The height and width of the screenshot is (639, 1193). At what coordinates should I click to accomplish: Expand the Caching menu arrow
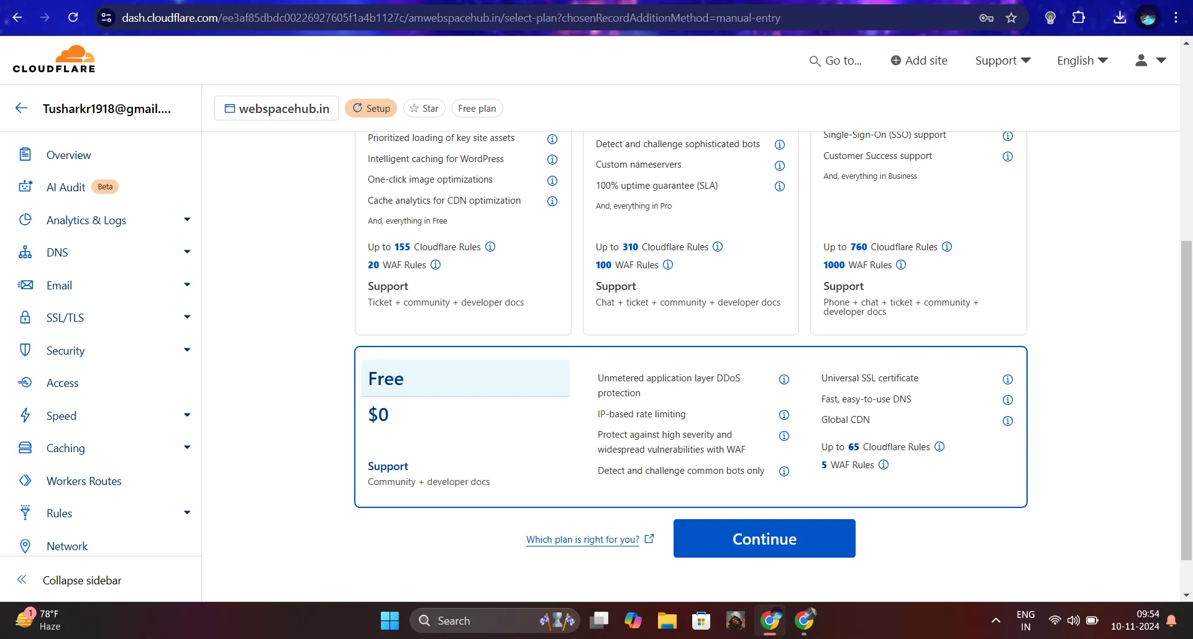[x=187, y=447]
